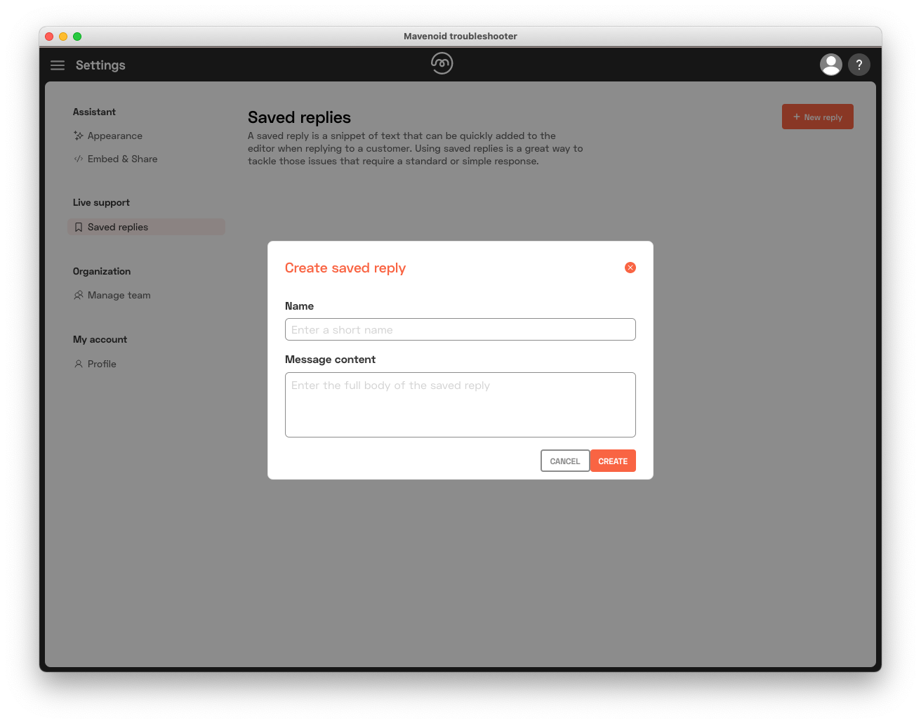
Task: Click the Saved replies bookmark icon
Action: 79,227
